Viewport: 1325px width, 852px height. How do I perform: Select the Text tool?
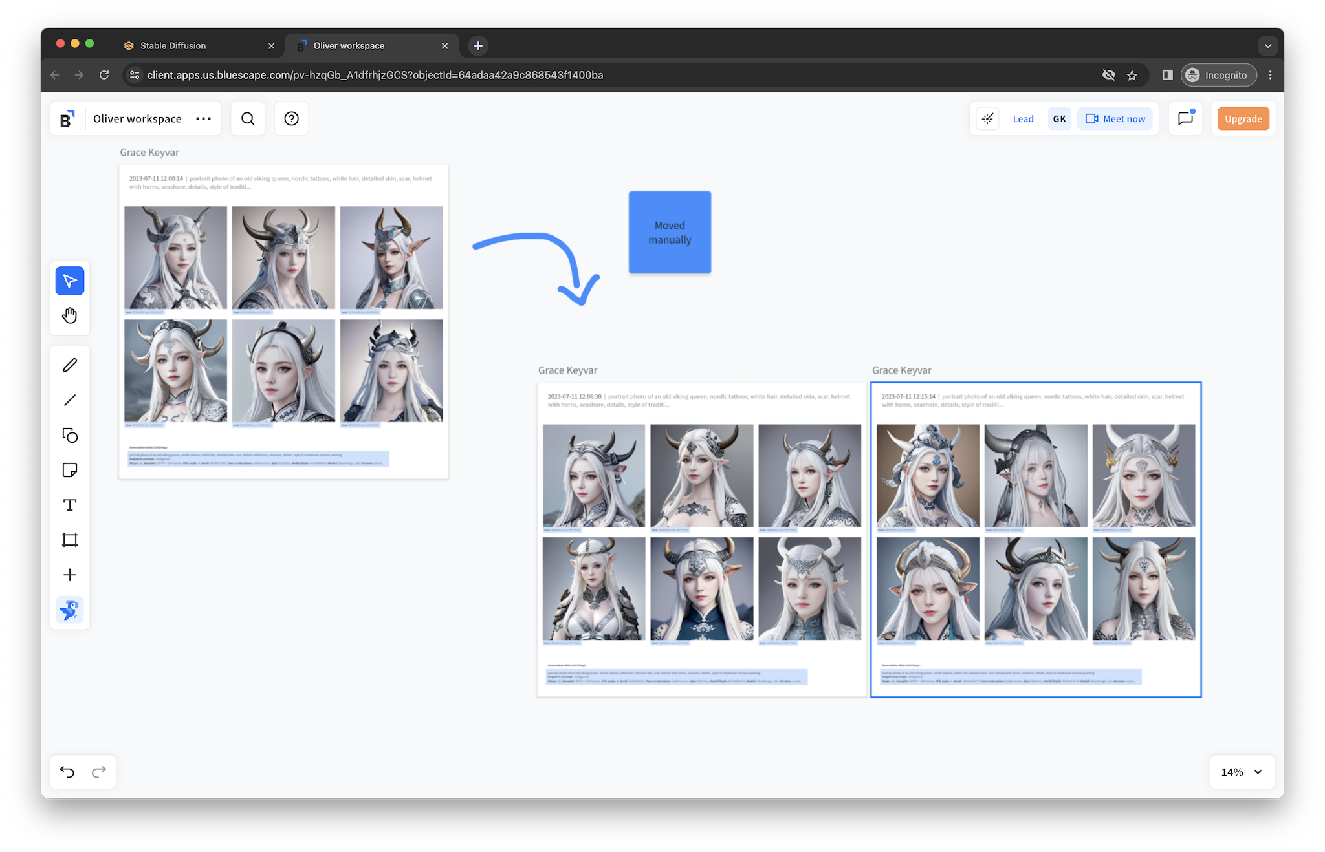70,505
